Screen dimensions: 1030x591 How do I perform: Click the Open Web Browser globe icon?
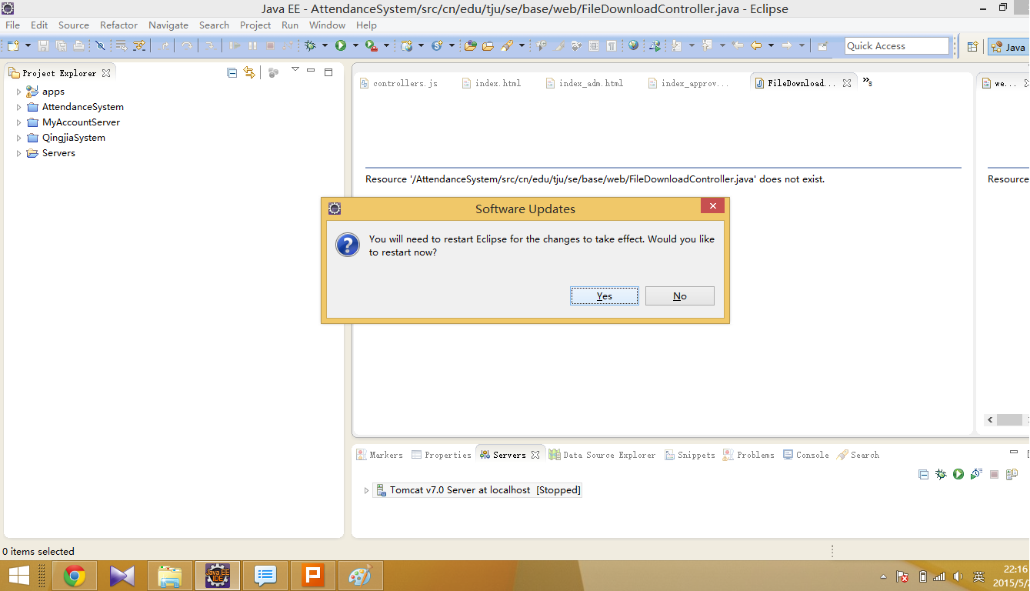(x=633, y=46)
